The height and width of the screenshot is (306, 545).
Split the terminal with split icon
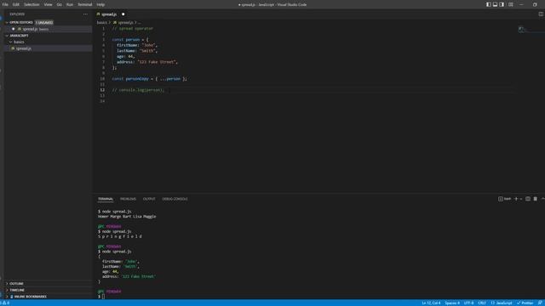tap(528, 199)
